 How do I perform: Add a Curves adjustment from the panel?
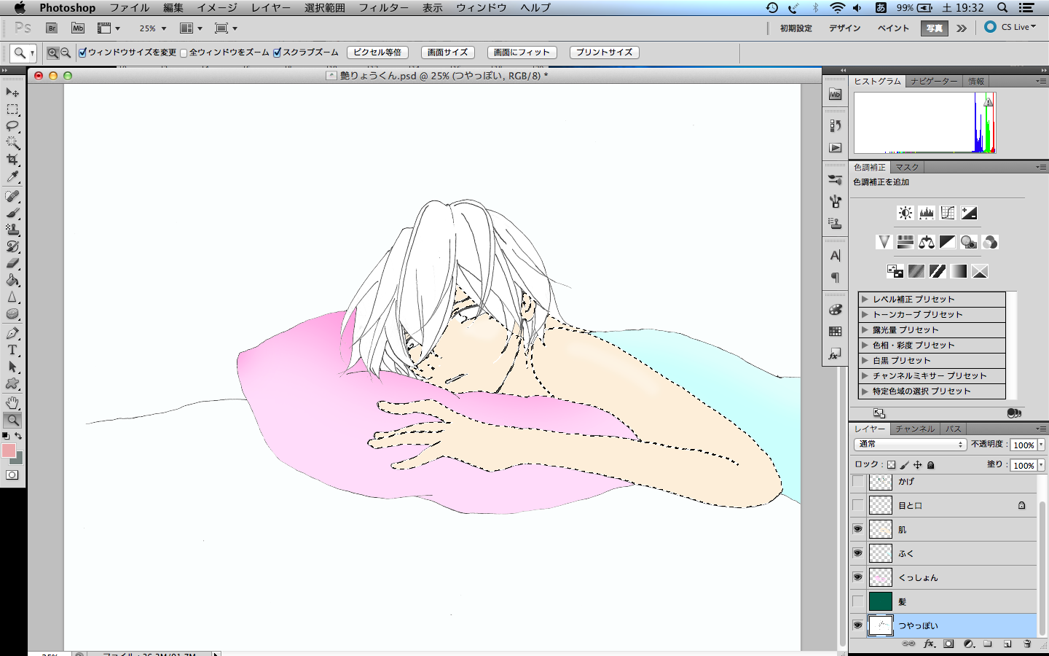[948, 213]
